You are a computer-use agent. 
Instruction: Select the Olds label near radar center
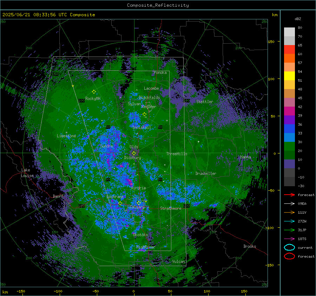134,147
